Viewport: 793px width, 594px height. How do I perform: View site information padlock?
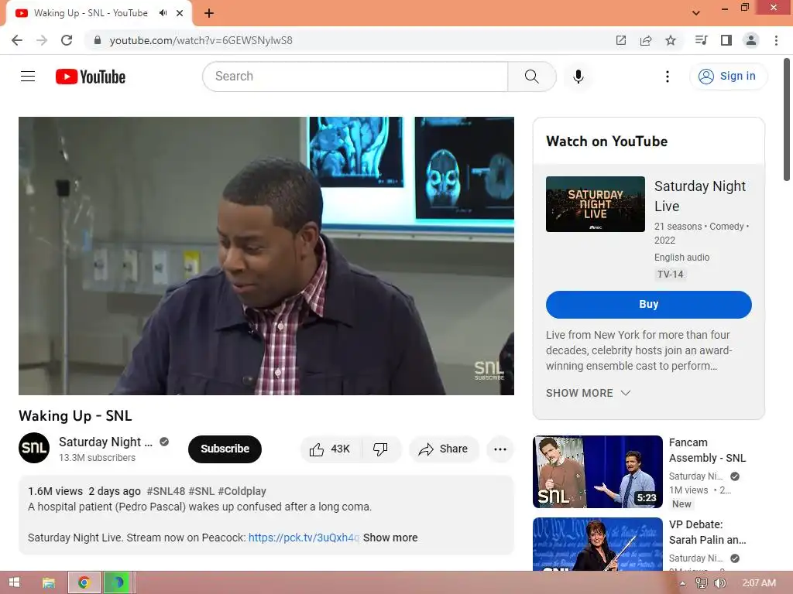coord(98,40)
